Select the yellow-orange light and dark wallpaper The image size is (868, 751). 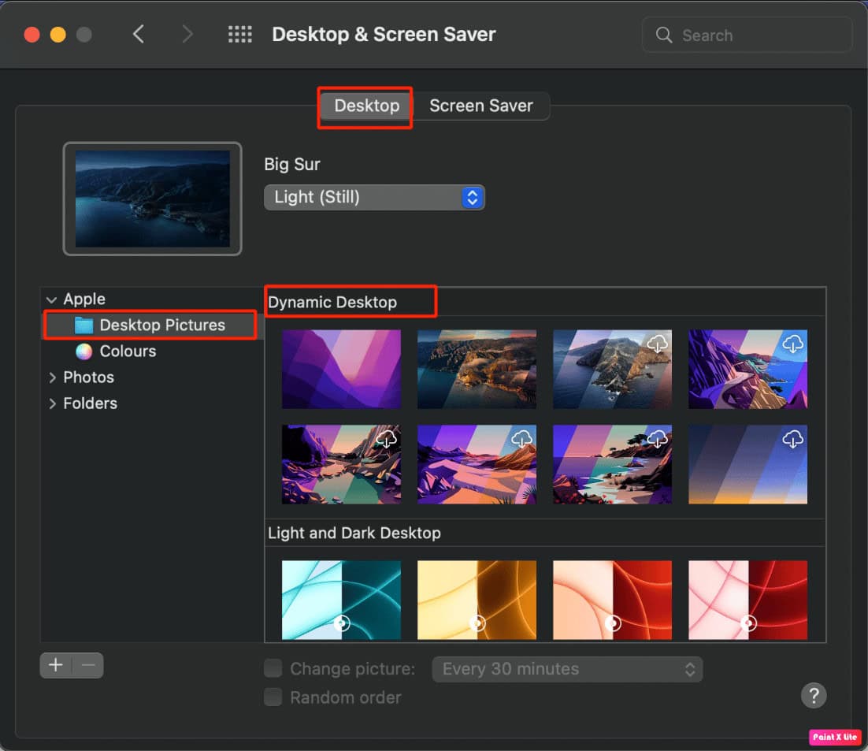477,600
